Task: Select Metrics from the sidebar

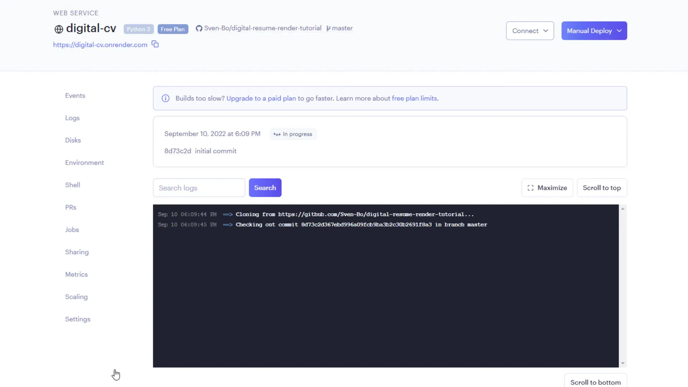Action: 76,274
